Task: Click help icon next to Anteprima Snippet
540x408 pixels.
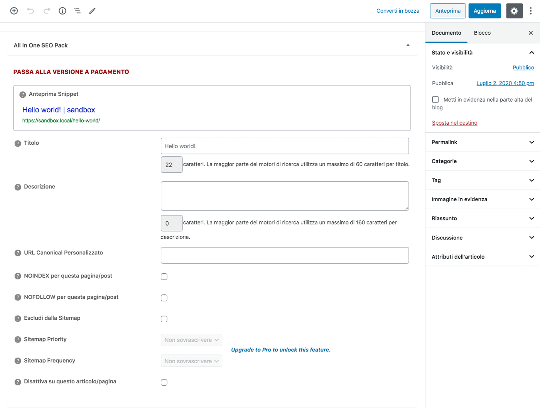Action: tap(23, 94)
